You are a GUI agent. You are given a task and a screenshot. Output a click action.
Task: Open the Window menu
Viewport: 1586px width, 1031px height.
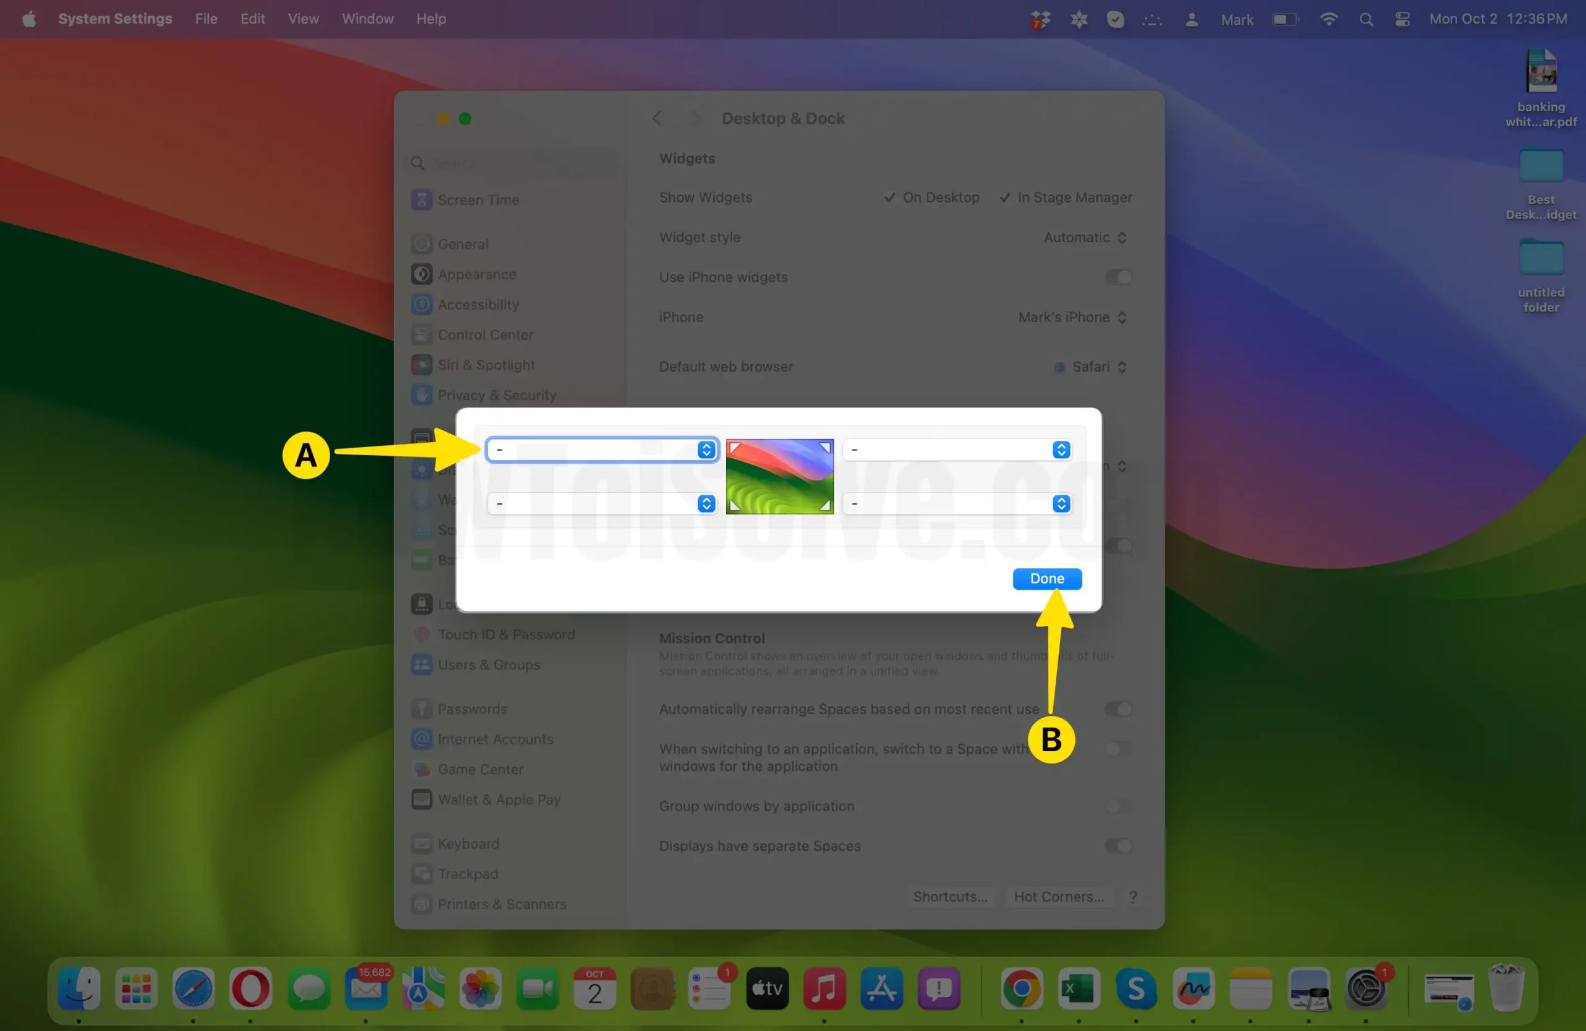pos(367,19)
